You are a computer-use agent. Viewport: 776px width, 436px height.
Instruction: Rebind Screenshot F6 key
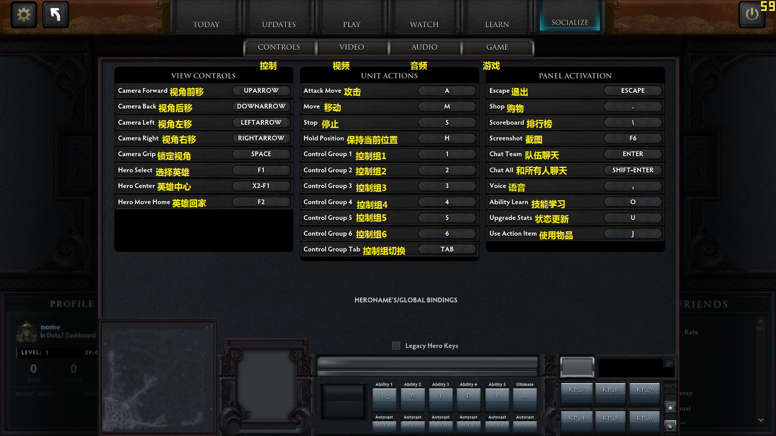633,138
